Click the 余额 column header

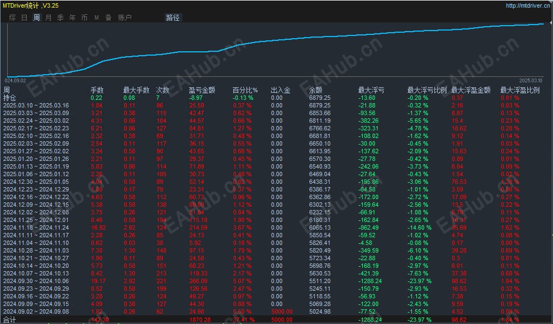click(x=315, y=90)
